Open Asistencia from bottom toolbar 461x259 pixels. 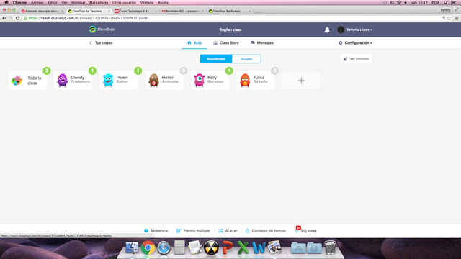[x=156, y=231]
